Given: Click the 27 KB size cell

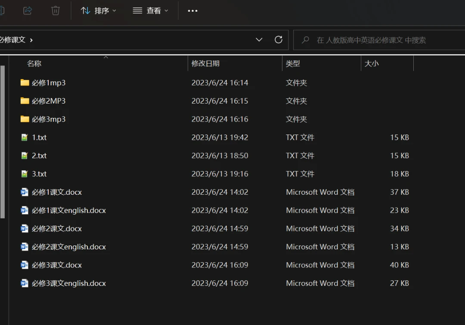Looking at the screenshot, I should point(400,283).
